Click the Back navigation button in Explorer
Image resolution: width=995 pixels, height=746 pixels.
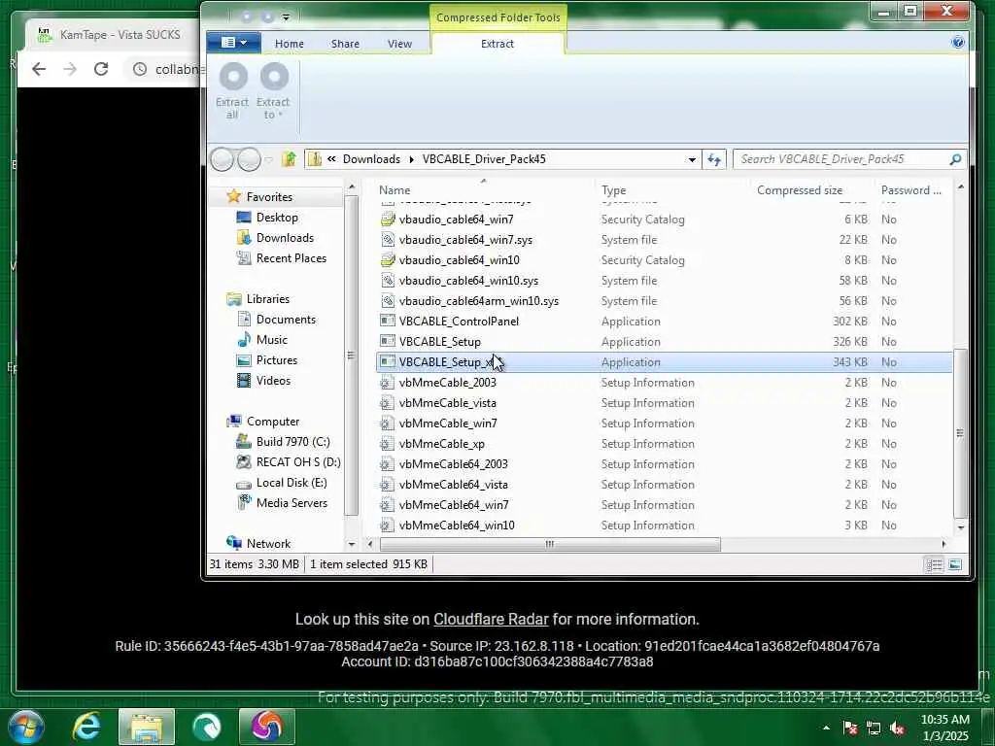pos(222,159)
